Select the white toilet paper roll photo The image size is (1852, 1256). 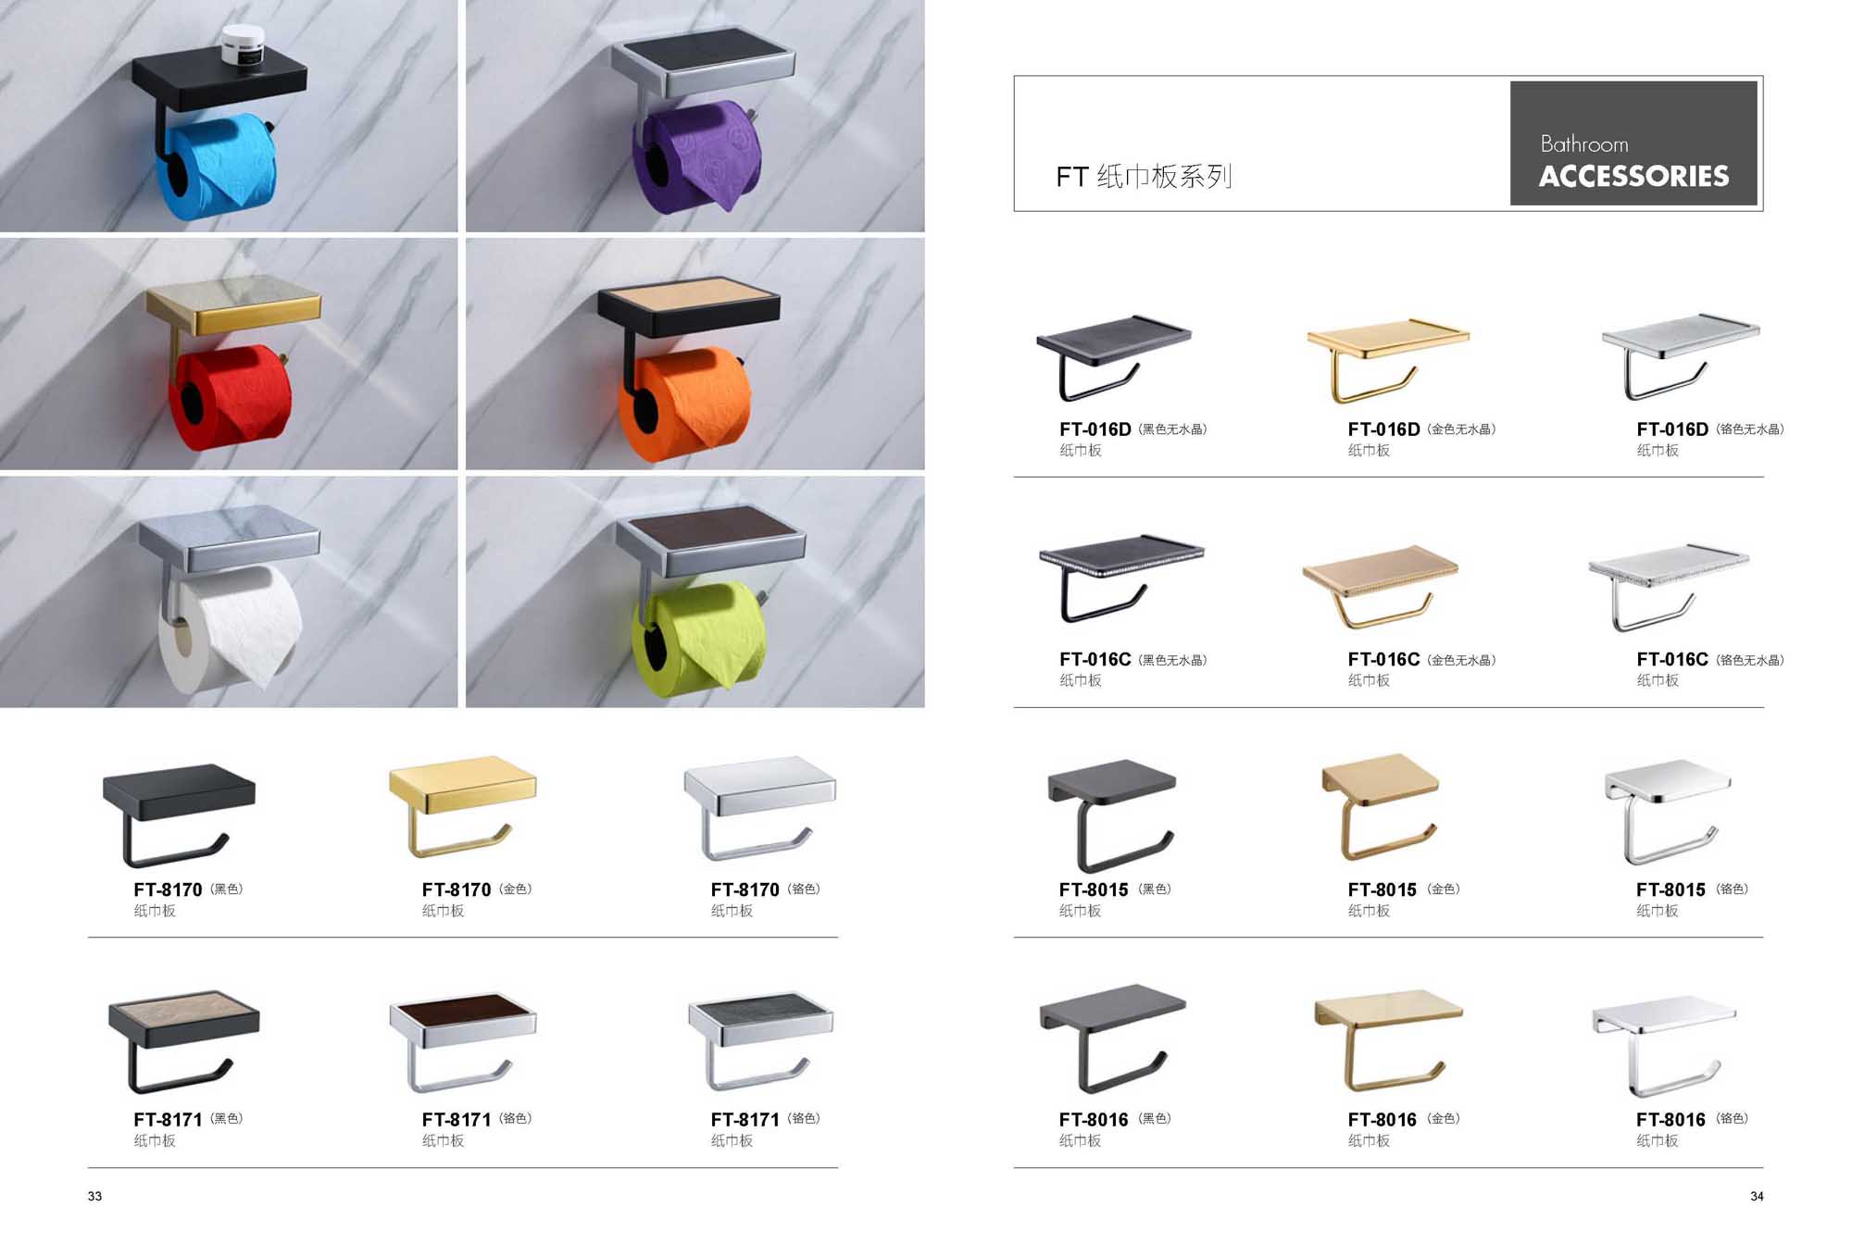click(x=229, y=592)
